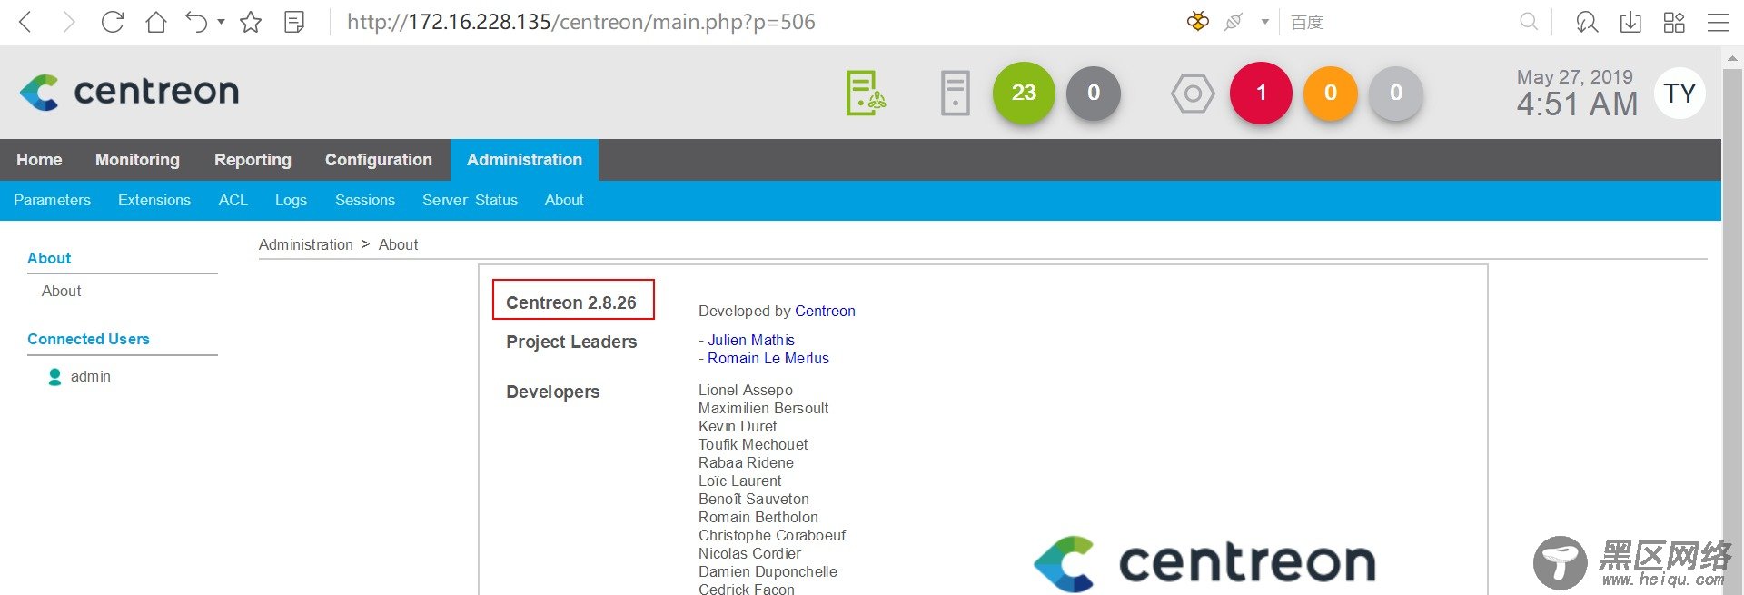Image resolution: width=1744 pixels, height=595 pixels.
Task: Open the Home menu
Action: 39,160
